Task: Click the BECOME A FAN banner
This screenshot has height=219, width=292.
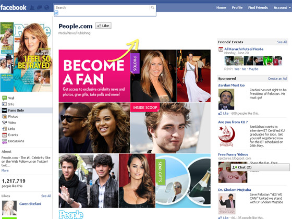Action: tap(94, 76)
